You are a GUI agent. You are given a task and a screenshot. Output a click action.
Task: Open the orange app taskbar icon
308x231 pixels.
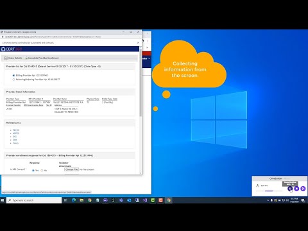pyautogui.click(x=160, y=200)
